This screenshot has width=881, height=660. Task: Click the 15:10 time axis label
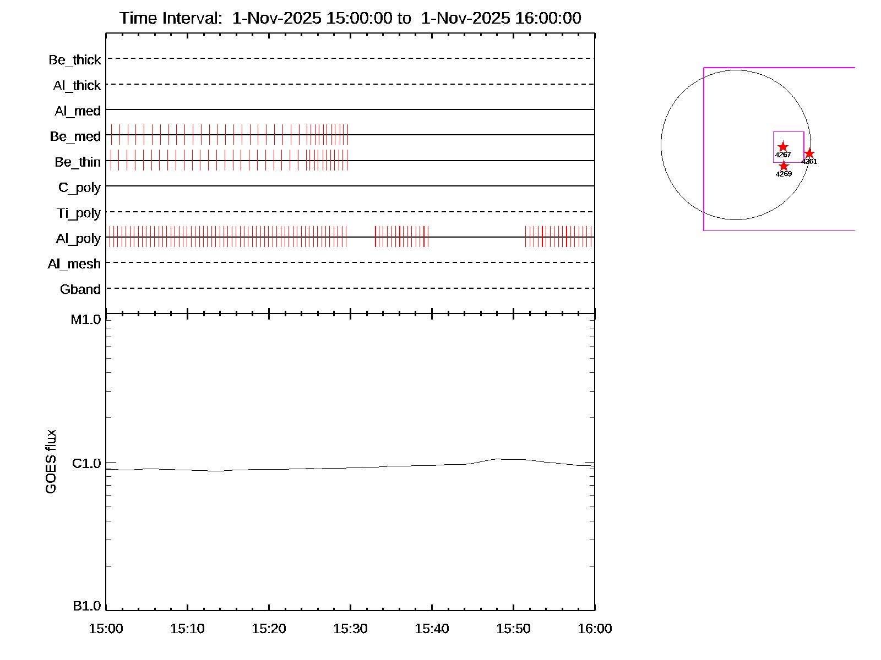(187, 629)
